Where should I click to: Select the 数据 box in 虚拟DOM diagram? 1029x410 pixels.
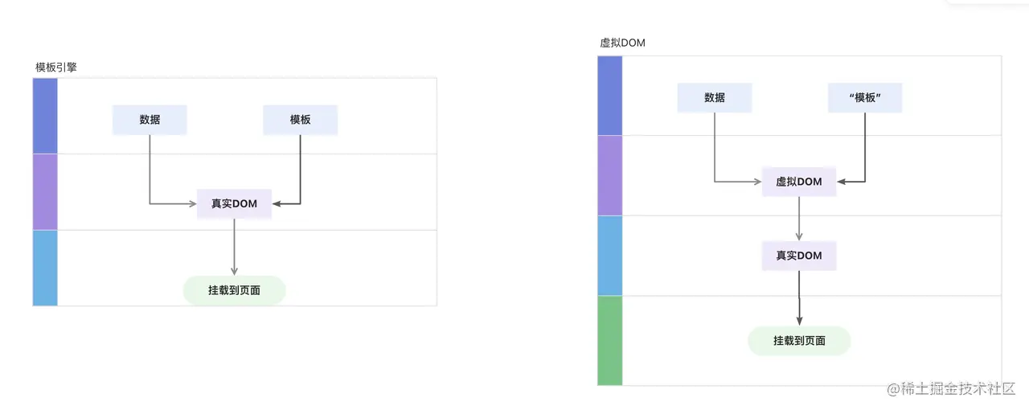click(x=715, y=97)
